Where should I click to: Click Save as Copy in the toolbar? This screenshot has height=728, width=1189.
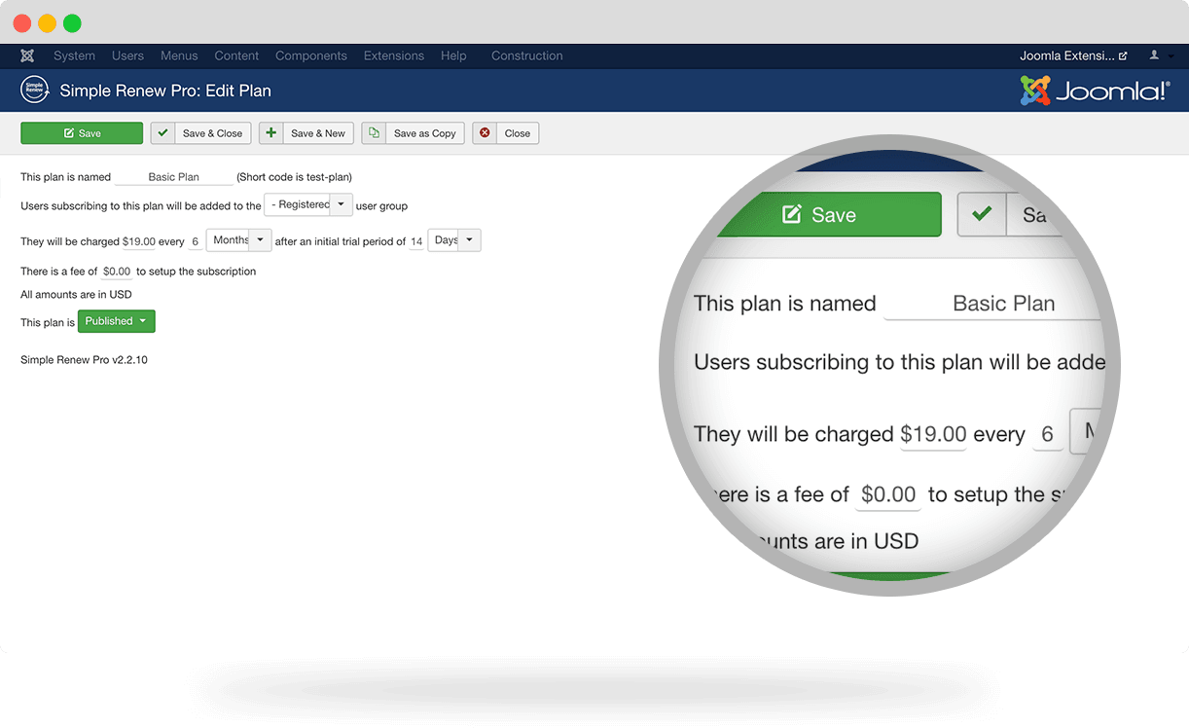coord(414,133)
